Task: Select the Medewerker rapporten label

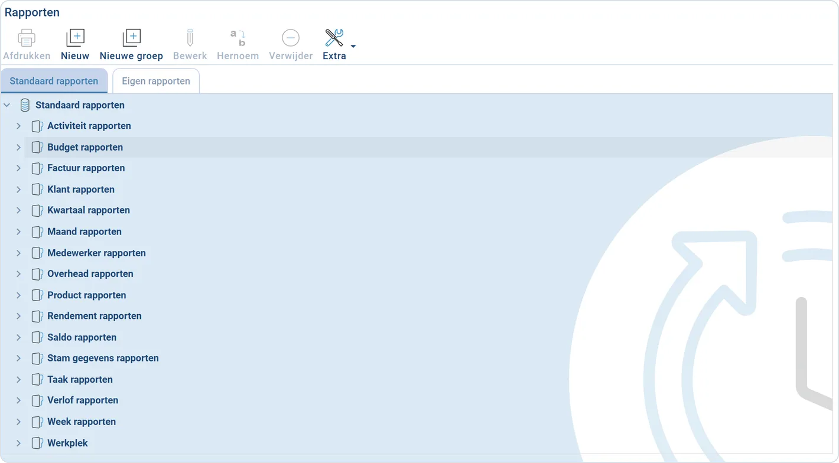Action: (96, 253)
